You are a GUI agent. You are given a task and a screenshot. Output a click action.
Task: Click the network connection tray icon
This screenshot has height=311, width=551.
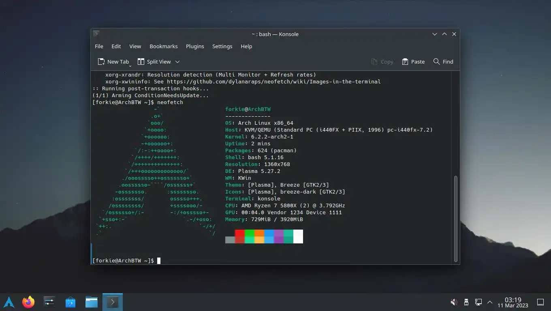(478, 302)
